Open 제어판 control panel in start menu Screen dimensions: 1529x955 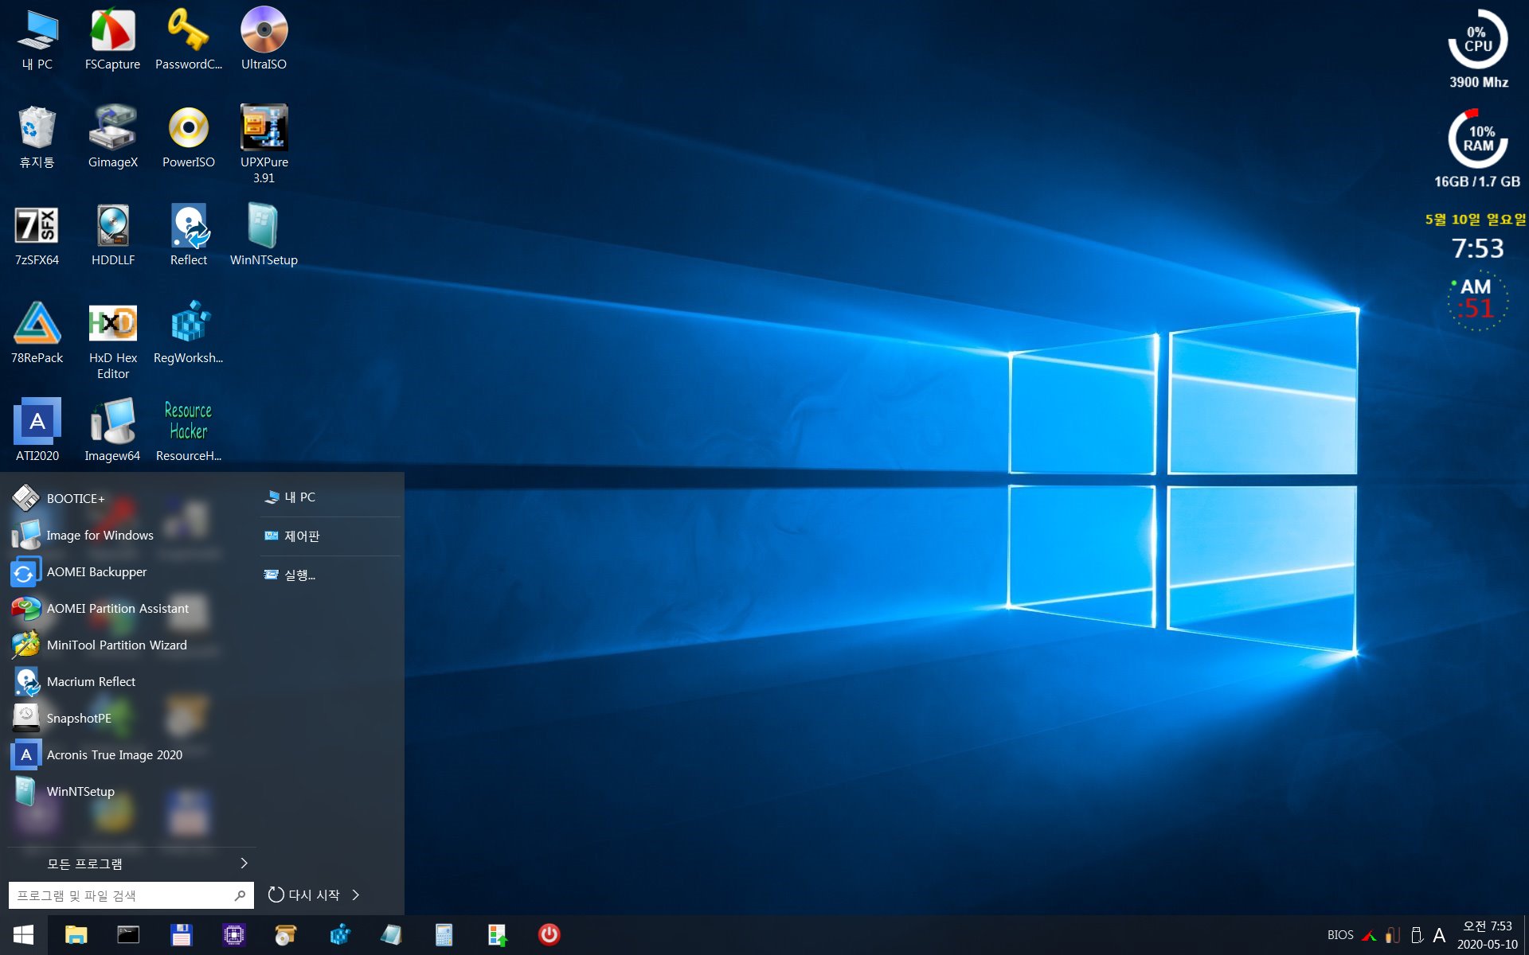coord(330,536)
